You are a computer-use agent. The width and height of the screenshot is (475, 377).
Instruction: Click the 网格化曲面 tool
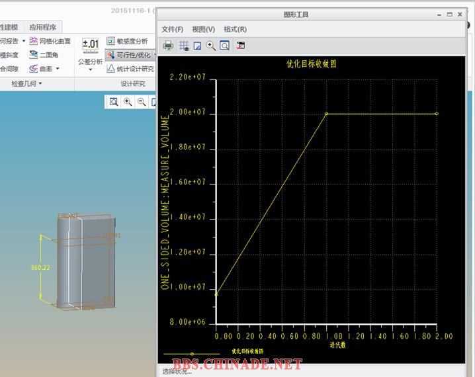point(50,41)
